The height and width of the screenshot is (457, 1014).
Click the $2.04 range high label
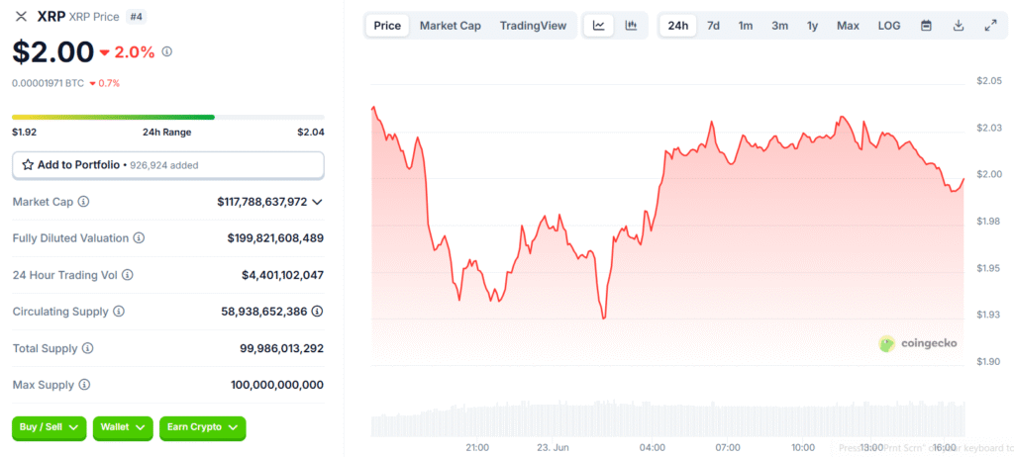311,132
